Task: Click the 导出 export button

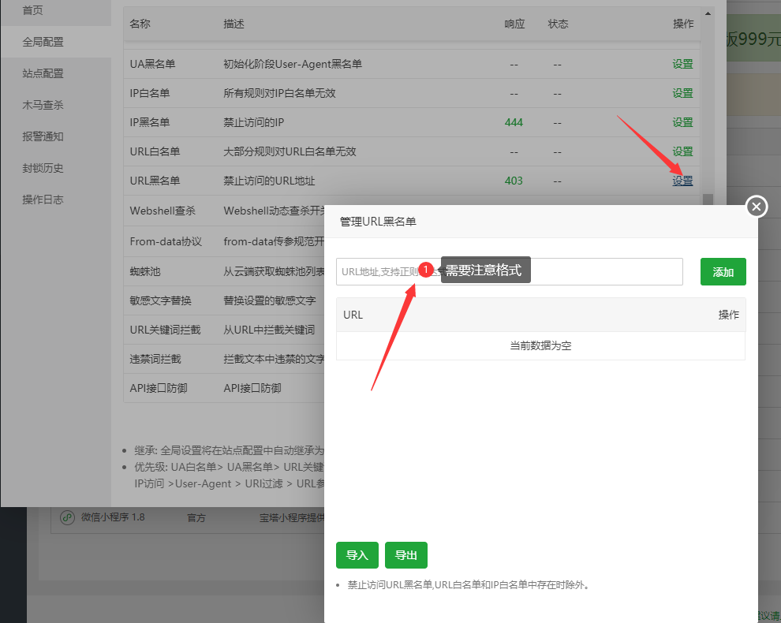Action: point(405,555)
